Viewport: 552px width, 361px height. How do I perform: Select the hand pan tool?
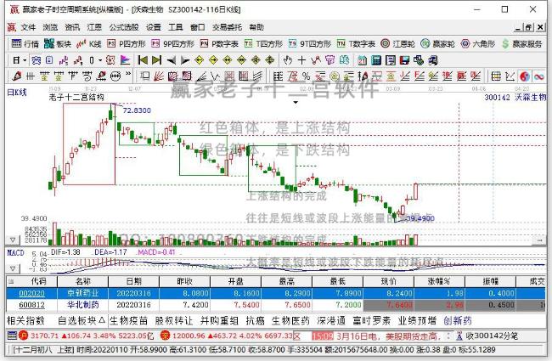288,60
